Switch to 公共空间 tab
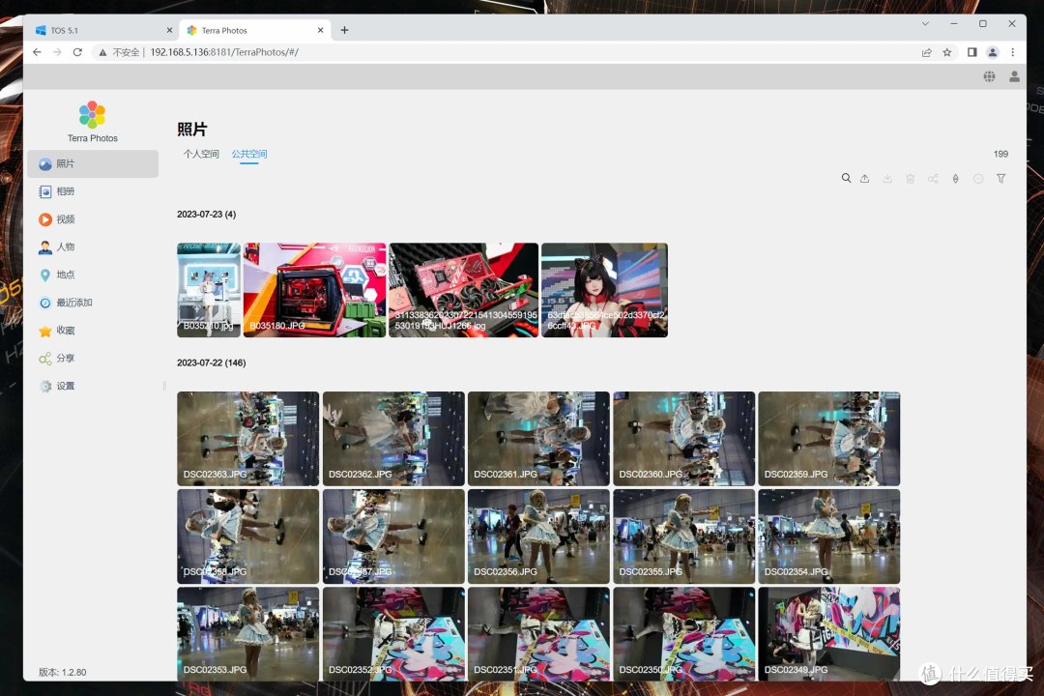Image resolution: width=1044 pixels, height=696 pixels. (249, 154)
